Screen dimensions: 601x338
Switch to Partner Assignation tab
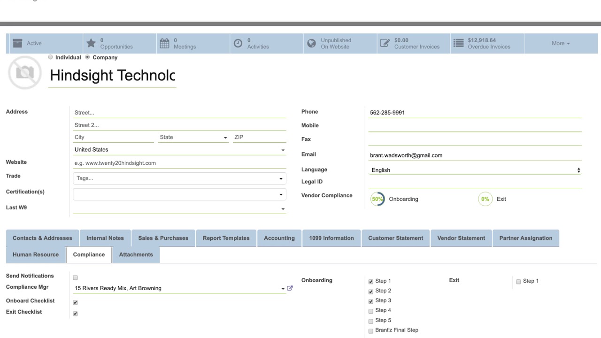pyautogui.click(x=526, y=238)
